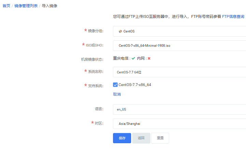Open 镜像管理列表 breadcrumb link
Screen dimensions: 246x149
[x=26, y=6]
